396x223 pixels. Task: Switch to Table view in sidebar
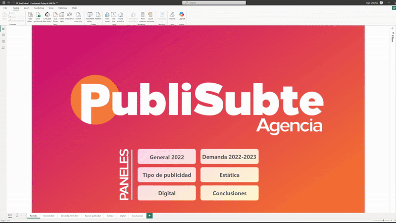coord(3,35)
